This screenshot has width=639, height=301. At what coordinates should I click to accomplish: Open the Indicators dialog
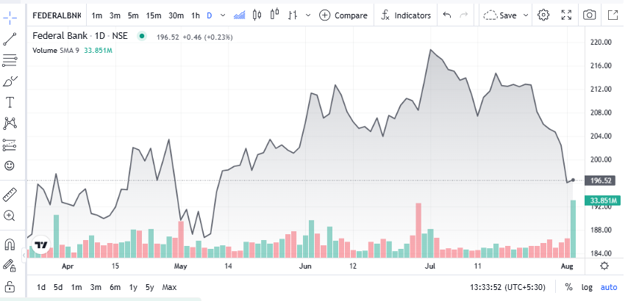(405, 15)
